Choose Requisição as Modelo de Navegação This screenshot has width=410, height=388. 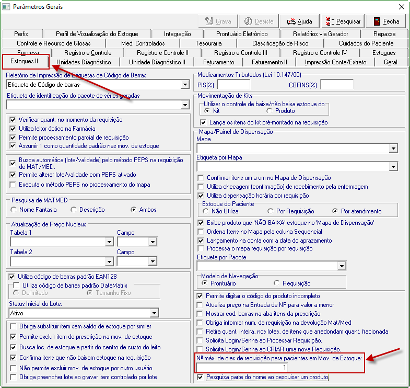coord(276,283)
